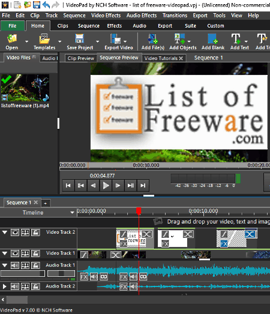Viewport: 270px width, 314px height.
Task: Collapse Audio Track 1 triangle
Action: tap(5, 265)
